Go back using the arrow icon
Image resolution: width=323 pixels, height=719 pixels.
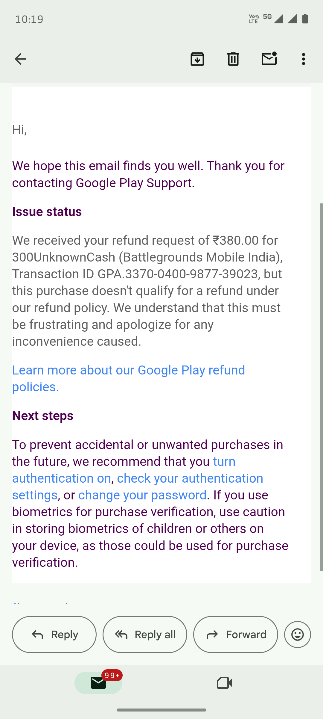(x=20, y=59)
